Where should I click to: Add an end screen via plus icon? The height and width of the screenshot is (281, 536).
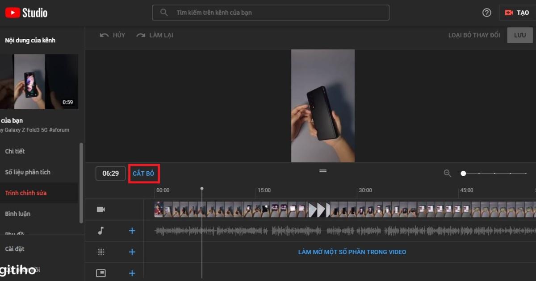pyautogui.click(x=132, y=273)
